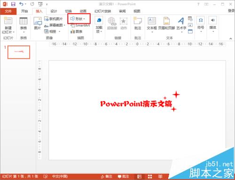Select the large red star beside the title
This screenshot has width=235, height=180.
(x=176, y=95)
